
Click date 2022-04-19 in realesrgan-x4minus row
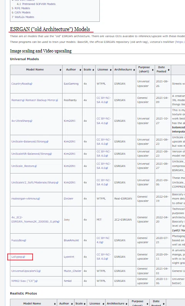point(162,199)
